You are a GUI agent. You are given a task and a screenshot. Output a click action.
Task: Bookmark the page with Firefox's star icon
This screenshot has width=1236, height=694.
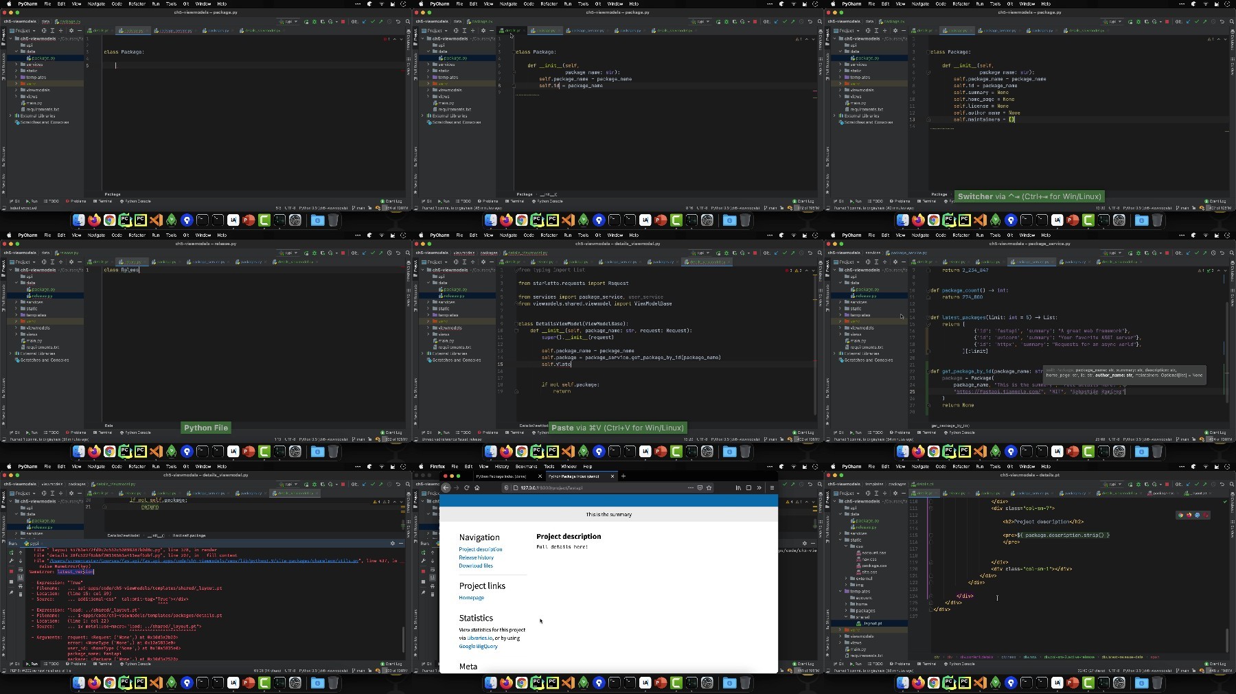click(709, 487)
